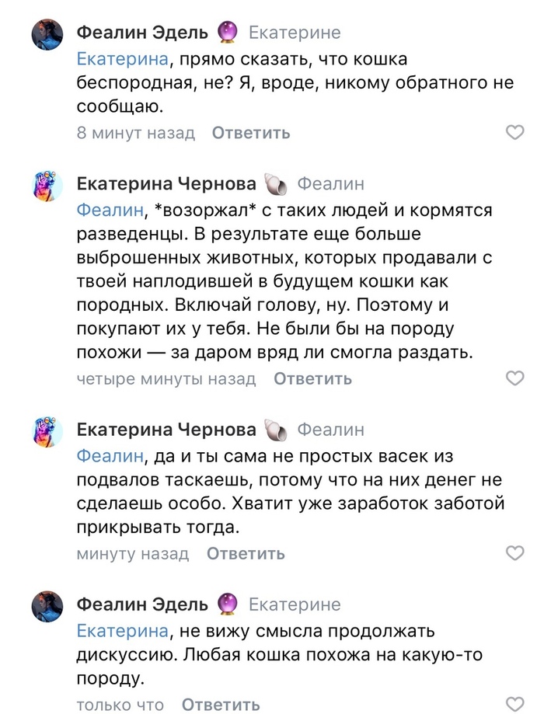Open Екатерина Чернова name above *возоржал* comment
Viewport: 544px width, 714px height.
pyautogui.click(x=166, y=185)
